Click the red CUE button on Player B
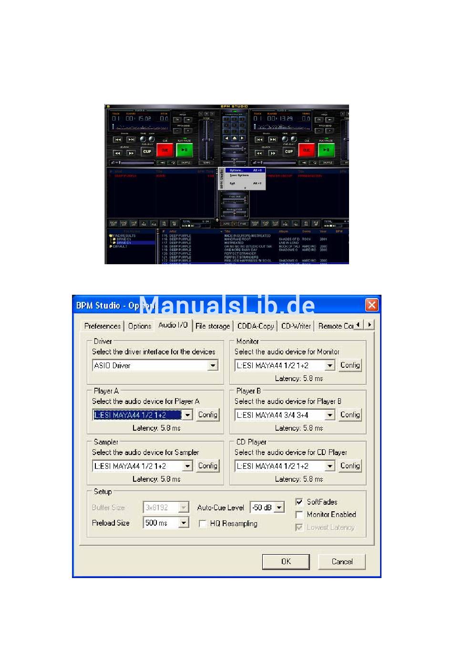Image resolution: width=453 pixels, height=662 pixels. click(x=307, y=150)
